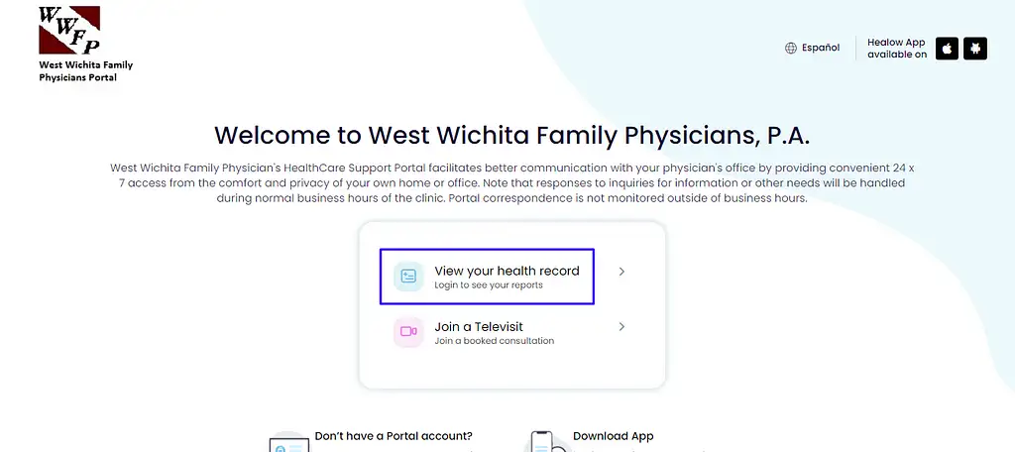
Task: Click Don't have a Portal account heading
Action: 394,436
